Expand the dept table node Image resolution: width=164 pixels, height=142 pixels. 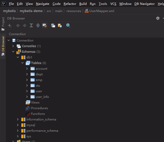point(27,74)
